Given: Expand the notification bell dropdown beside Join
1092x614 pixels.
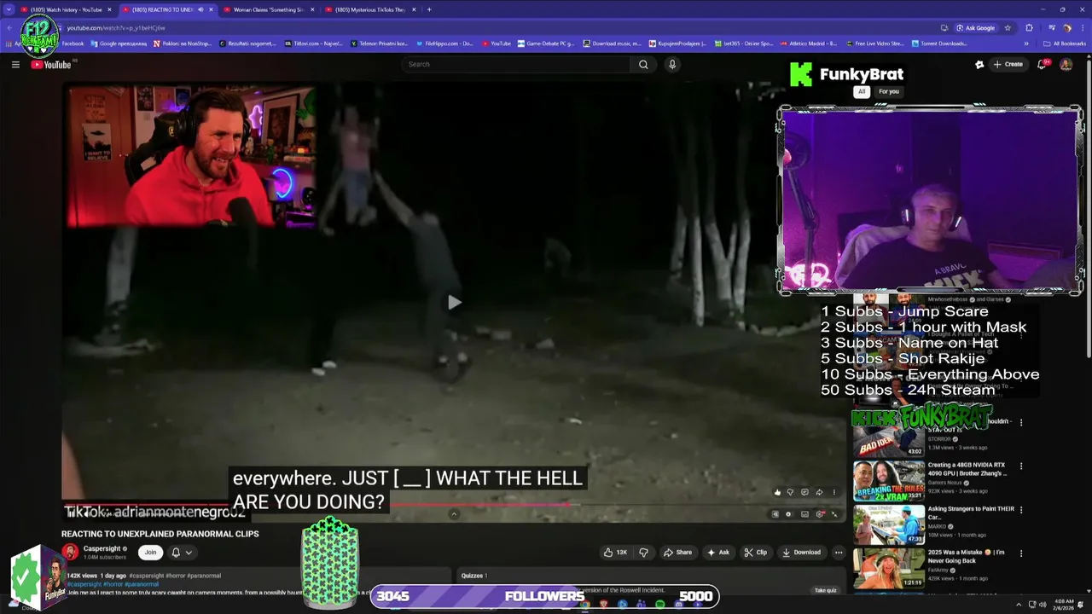Looking at the screenshot, I should pos(189,553).
